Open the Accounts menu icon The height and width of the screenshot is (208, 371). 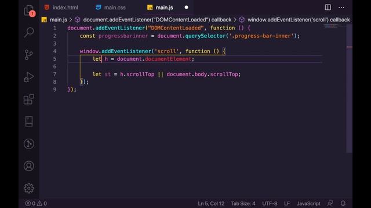tap(29, 166)
